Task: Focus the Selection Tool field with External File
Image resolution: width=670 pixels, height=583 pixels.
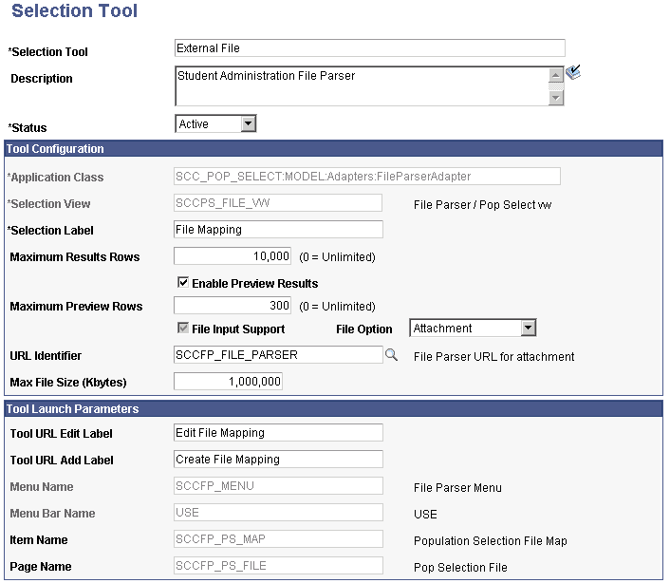Action: pos(369,47)
